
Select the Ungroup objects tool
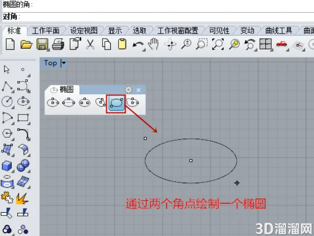point(23,230)
